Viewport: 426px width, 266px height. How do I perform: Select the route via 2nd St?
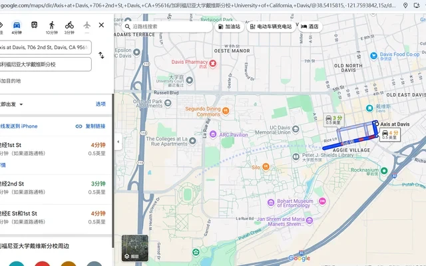tap(55, 188)
